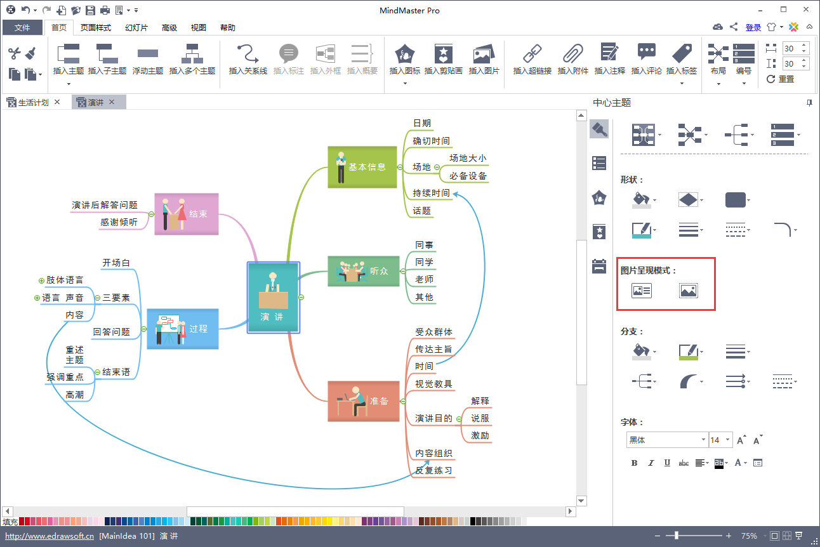
Task: Increase horizontal spacing value 30 stepper
Action: pyautogui.click(x=805, y=46)
